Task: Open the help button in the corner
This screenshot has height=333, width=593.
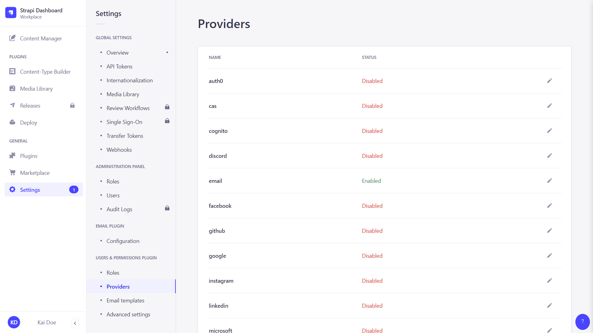Action: pos(582,322)
